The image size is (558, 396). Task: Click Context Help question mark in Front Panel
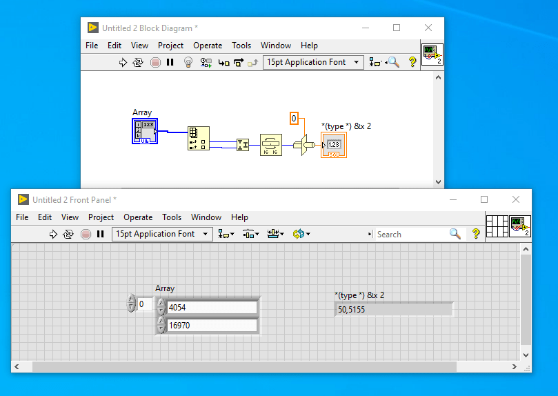click(476, 233)
